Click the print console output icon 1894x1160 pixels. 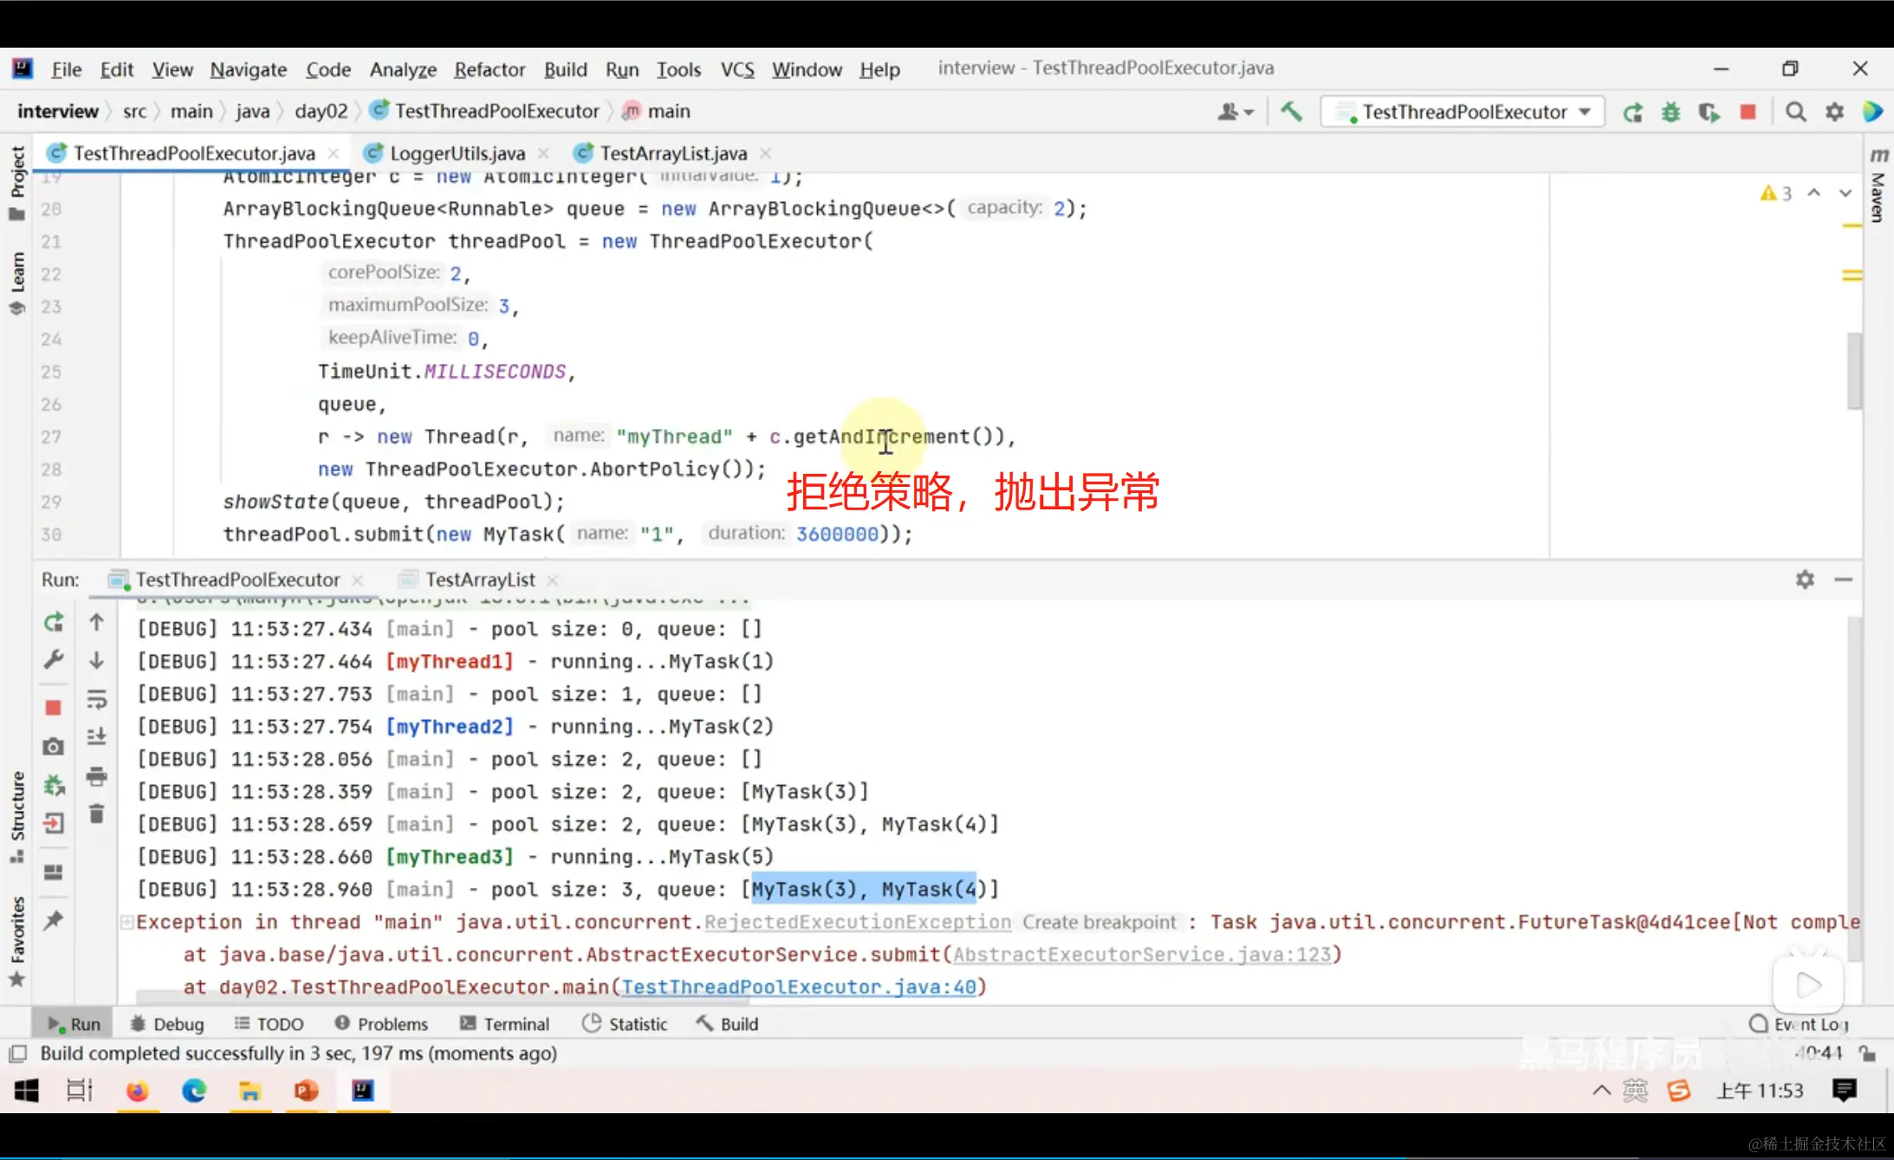click(97, 776)
